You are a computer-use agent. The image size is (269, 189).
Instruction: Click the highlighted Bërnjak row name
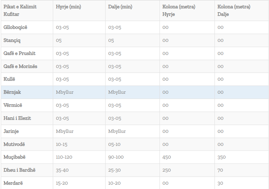[12, 92]
